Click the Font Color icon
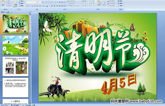165x106 pixels. click(x=47, y=6)
